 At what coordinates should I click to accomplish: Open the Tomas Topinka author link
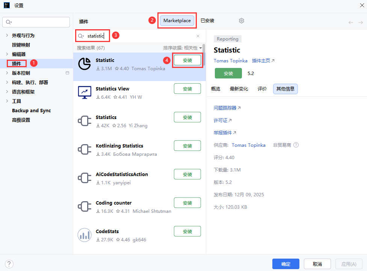(x=230, y=61)
